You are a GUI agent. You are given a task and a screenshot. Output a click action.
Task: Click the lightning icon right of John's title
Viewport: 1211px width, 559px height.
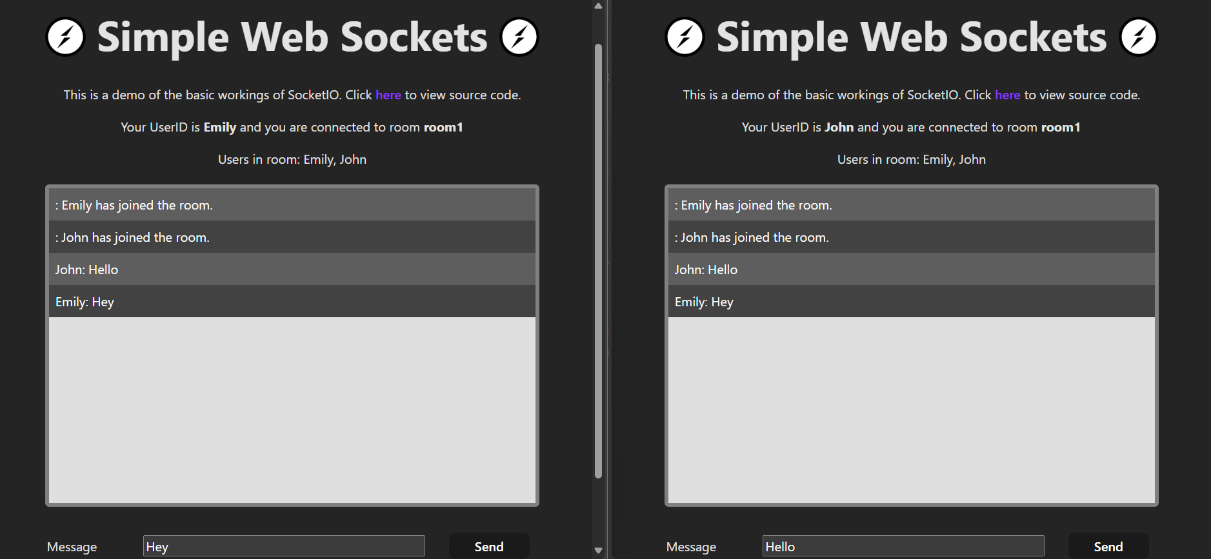coord(1139,37)
